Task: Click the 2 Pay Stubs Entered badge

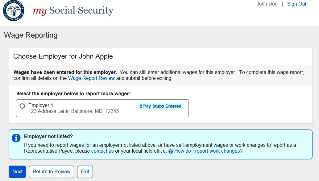Action: (160, 106)
